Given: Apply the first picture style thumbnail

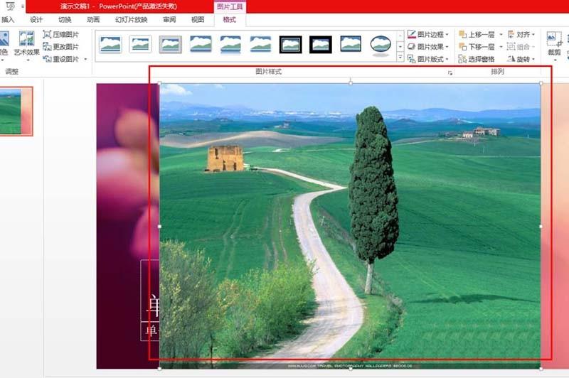Looking at the screenshot, I should pos(110,45).
